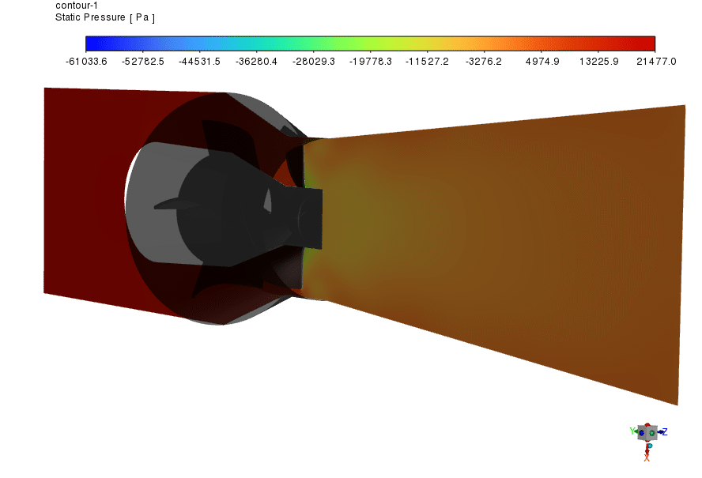The height and width of the screenshot is (478, 702).
Task: Click the 21477.0 colorbar value label
Action: pos(657,59)
